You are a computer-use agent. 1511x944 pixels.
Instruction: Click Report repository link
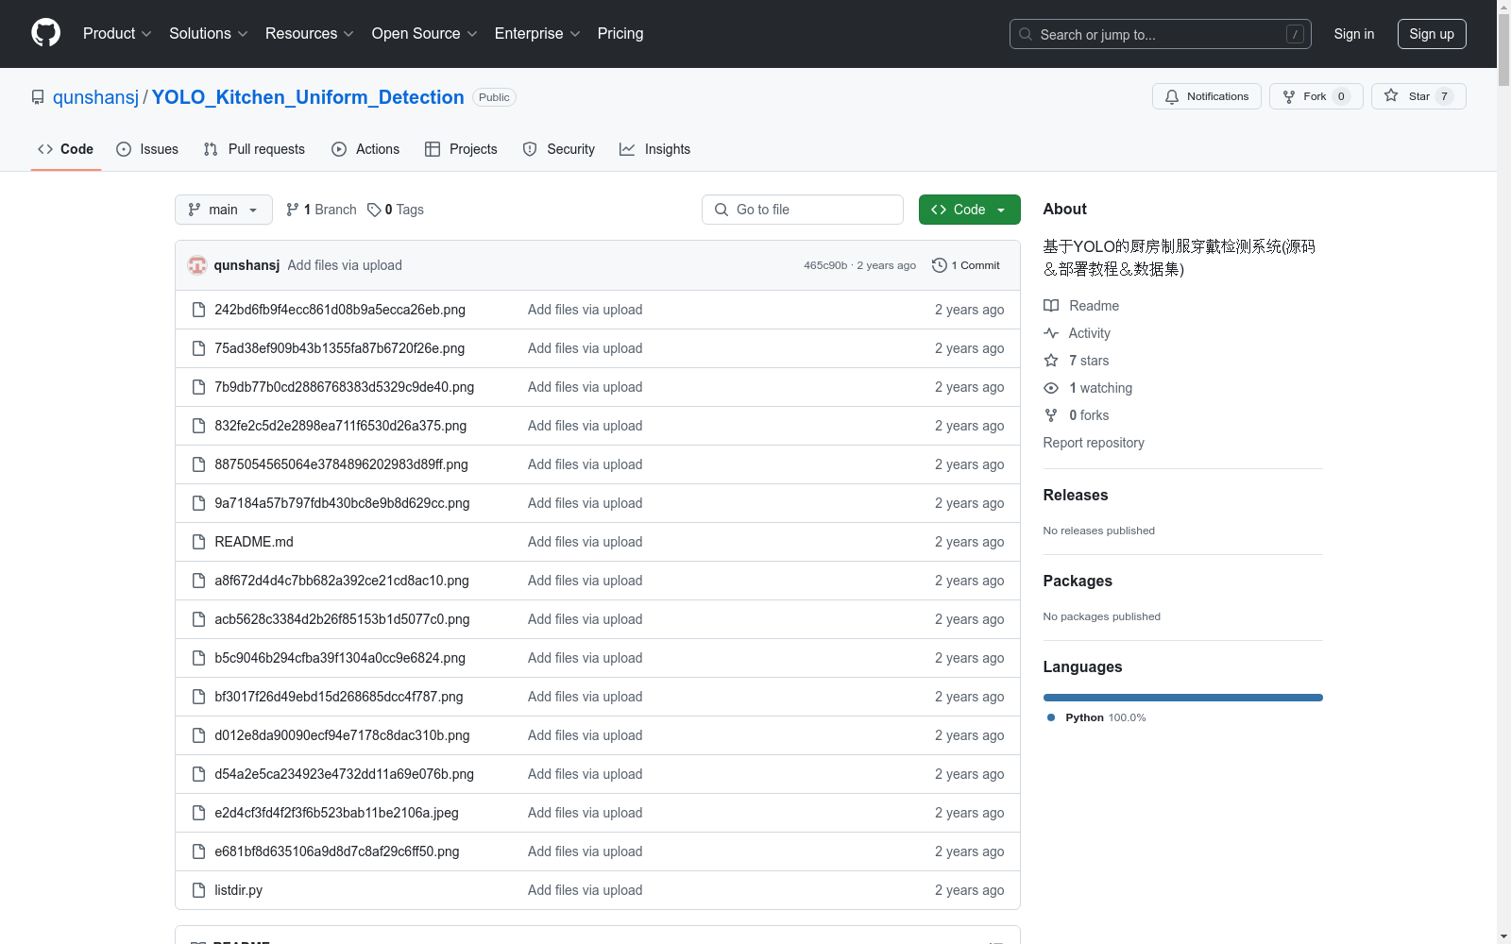point(1094,443)
